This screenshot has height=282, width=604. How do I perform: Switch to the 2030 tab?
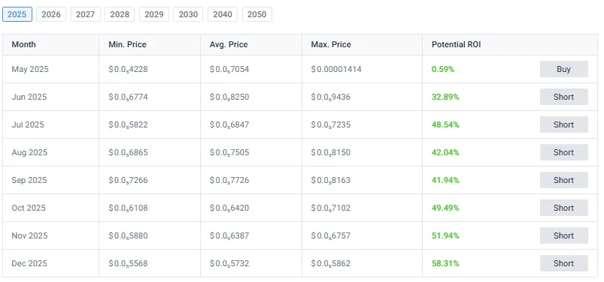tap(188, 14)
